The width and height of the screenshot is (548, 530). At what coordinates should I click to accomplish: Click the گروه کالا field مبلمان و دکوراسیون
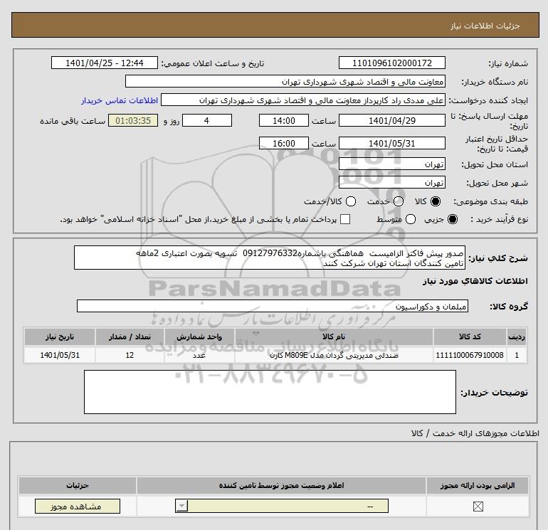click(x=273, y=306)
